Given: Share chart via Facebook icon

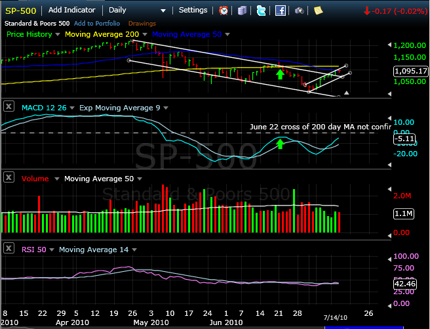Looking at the screenshot, I should pyautogui.click(x=280, y=11).
